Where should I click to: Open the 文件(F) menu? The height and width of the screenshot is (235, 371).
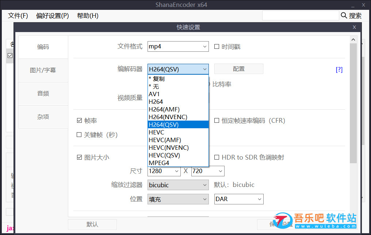tap(18, 16)
